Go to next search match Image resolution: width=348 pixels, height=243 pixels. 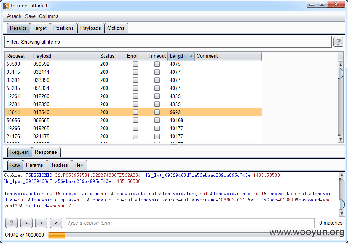pyautogui.click(x=56, y=223)
